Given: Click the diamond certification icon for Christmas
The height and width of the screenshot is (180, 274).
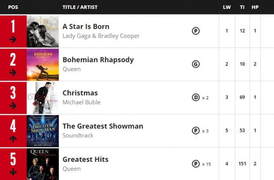Looking at the screenshot, I should pyautogui.click(x=196, y=97).
